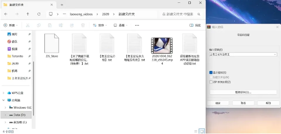This screenshot has width=281, height=134.
Task: Switch to large icons view in status bar
Action: [x=202, y=131]
